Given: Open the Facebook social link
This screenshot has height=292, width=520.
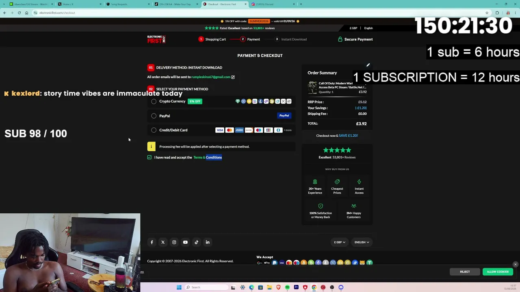Looking at the screenshot, I should tap(152, 242).
